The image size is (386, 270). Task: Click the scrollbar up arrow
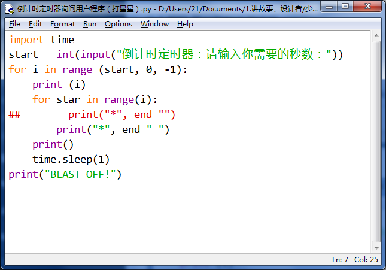pyautogui.click(x=376, y=36)
